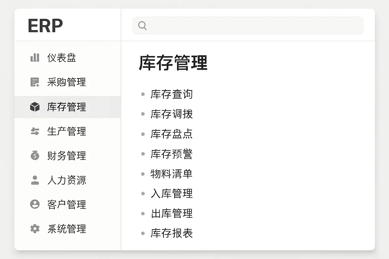389x259 pixels.
Task: Click the customer management avatar icon
Action: click(x=35, y=204)
